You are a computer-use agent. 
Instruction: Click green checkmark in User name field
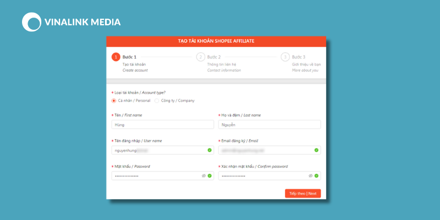[x=210, y=150]
